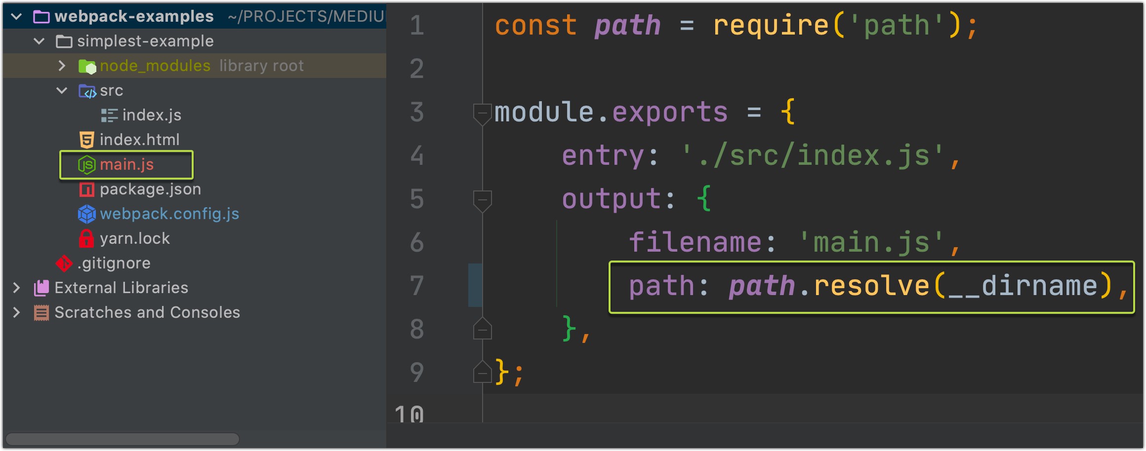Click the resolve method call
1146x451 pixels.
click(871, 286)
